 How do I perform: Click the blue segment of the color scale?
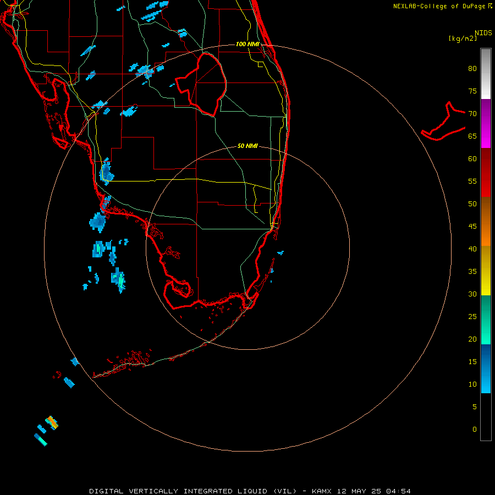click(486, 369)
